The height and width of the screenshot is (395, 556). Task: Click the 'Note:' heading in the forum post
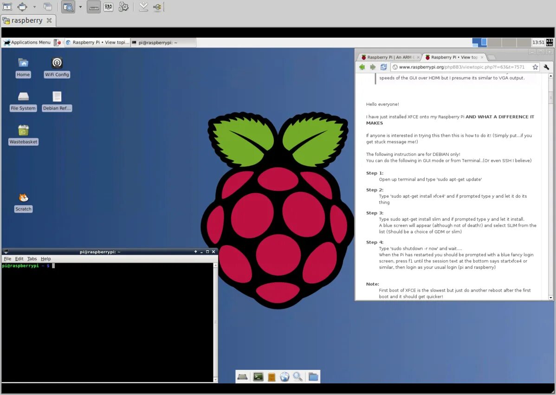372,284
